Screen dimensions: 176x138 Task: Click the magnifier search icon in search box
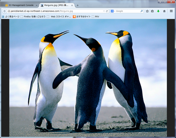[x=142, y=11]
